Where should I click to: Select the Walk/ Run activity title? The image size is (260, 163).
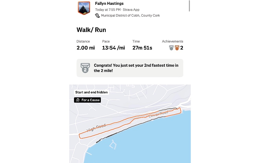pyautogui.click(x=91, y=30)
